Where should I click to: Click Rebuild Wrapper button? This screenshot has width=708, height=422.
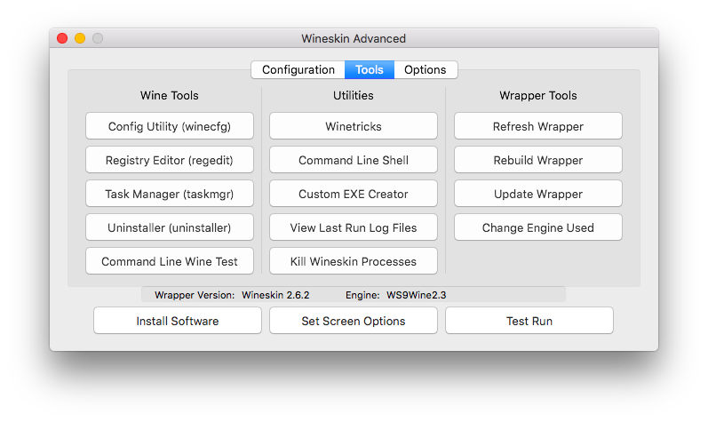click(x=538, y=160)
